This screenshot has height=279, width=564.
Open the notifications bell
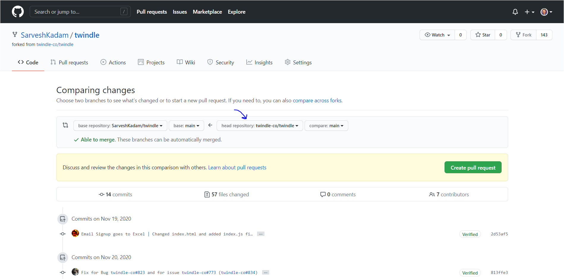(x=515, y=12)
